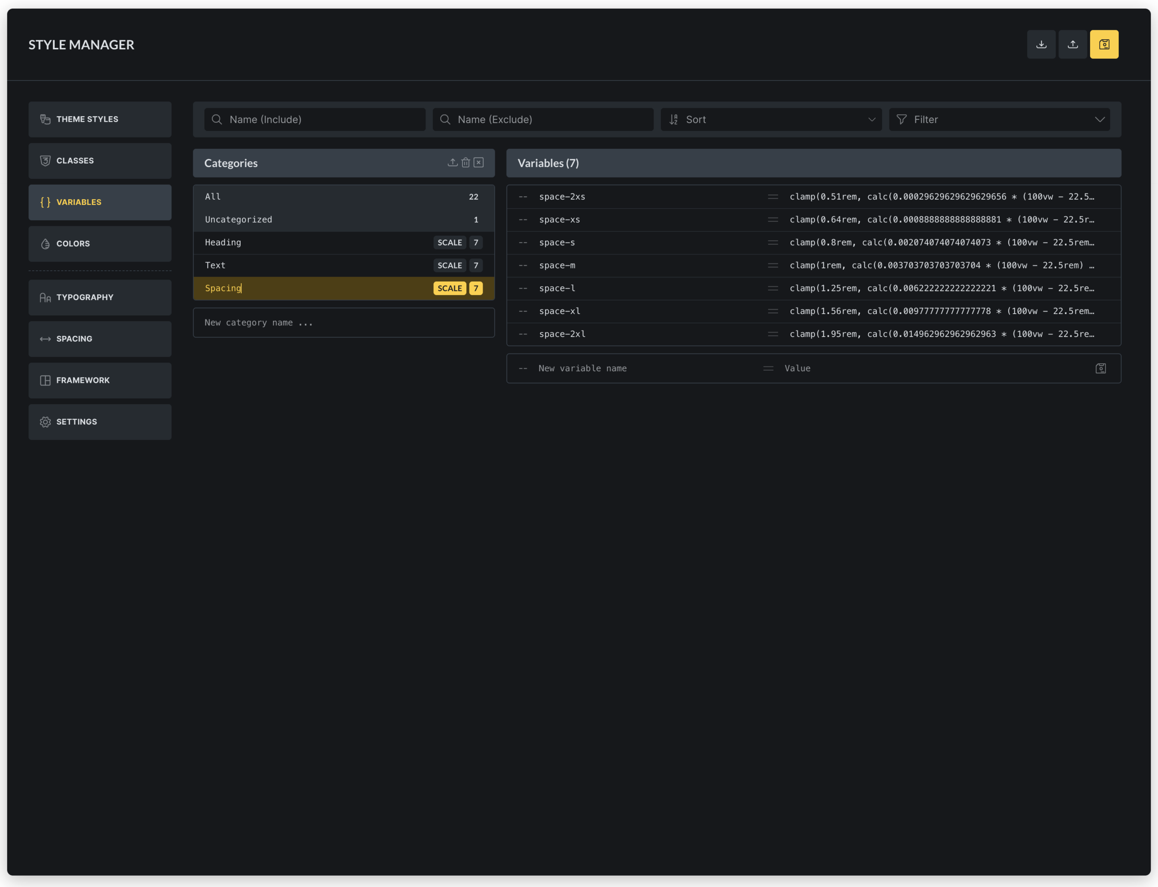Viewport: 1158px width, 887px height.
Task: Save the new variable using the disk icon
Action: click(x=1101, y=368)
